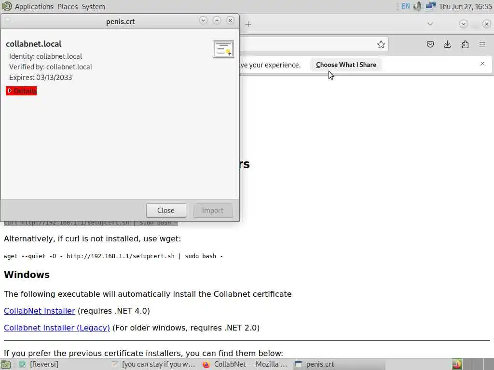494x370 pixels.
Task: Close the penis.crt window with X icon
Action: 230,20
